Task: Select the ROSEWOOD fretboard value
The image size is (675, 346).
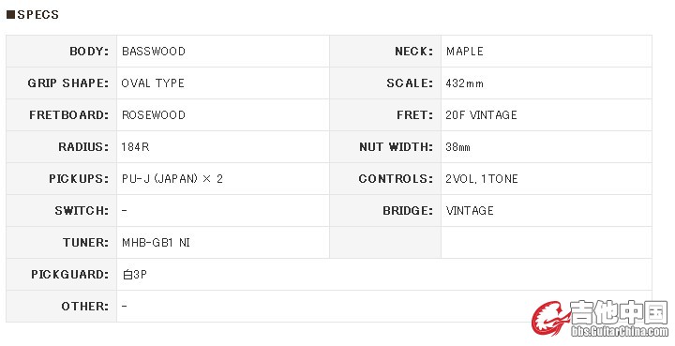Action: 154,115
